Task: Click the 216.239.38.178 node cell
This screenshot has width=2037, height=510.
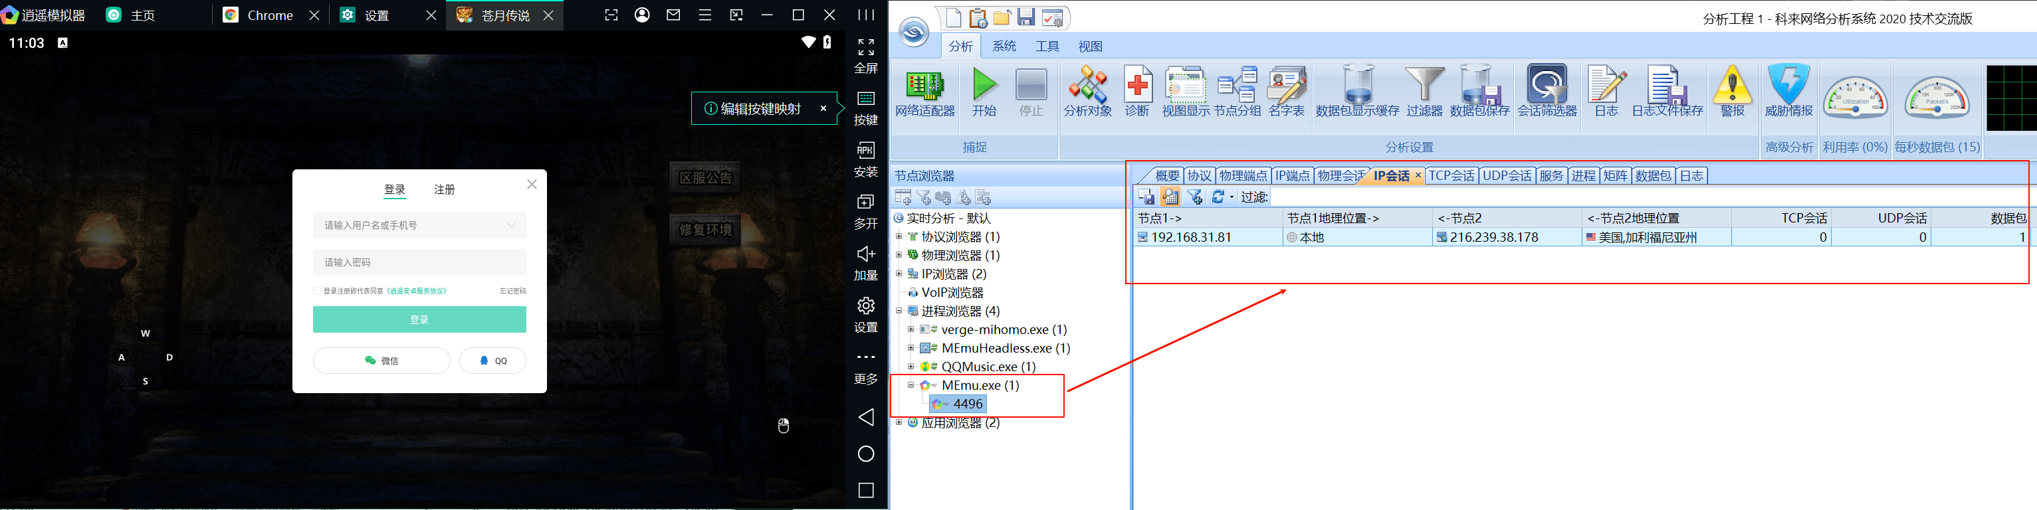Action: click(x=1507, y=237)
